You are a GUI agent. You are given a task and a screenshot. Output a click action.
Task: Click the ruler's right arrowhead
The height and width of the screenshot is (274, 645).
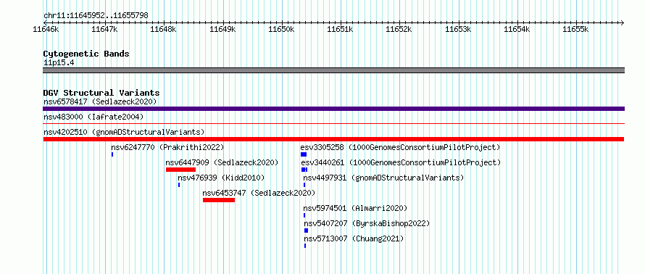pyautogui.click(x=623, y=22)
